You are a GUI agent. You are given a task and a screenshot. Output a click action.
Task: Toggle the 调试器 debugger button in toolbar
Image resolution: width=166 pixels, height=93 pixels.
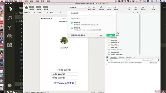(x=46, y=7)
